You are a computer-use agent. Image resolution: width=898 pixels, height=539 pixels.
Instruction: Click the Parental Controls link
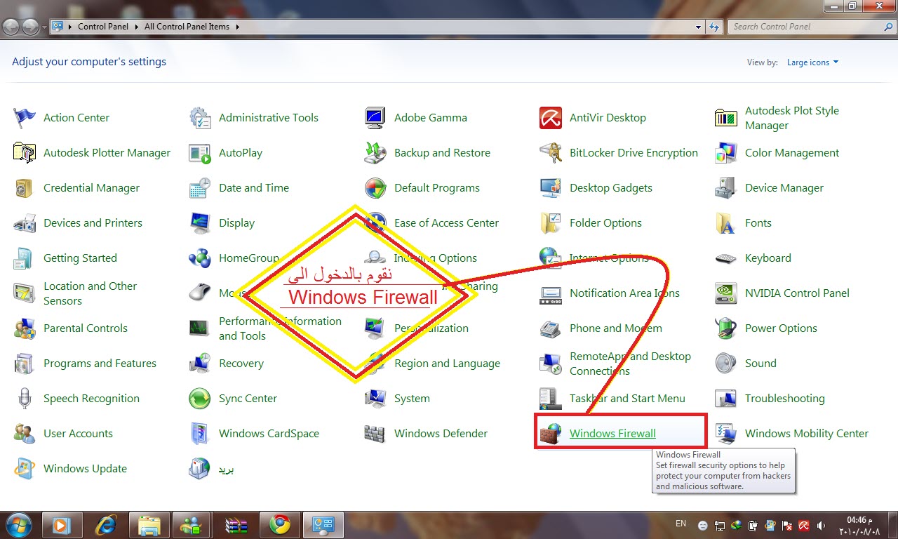click(x=86, y=328)
